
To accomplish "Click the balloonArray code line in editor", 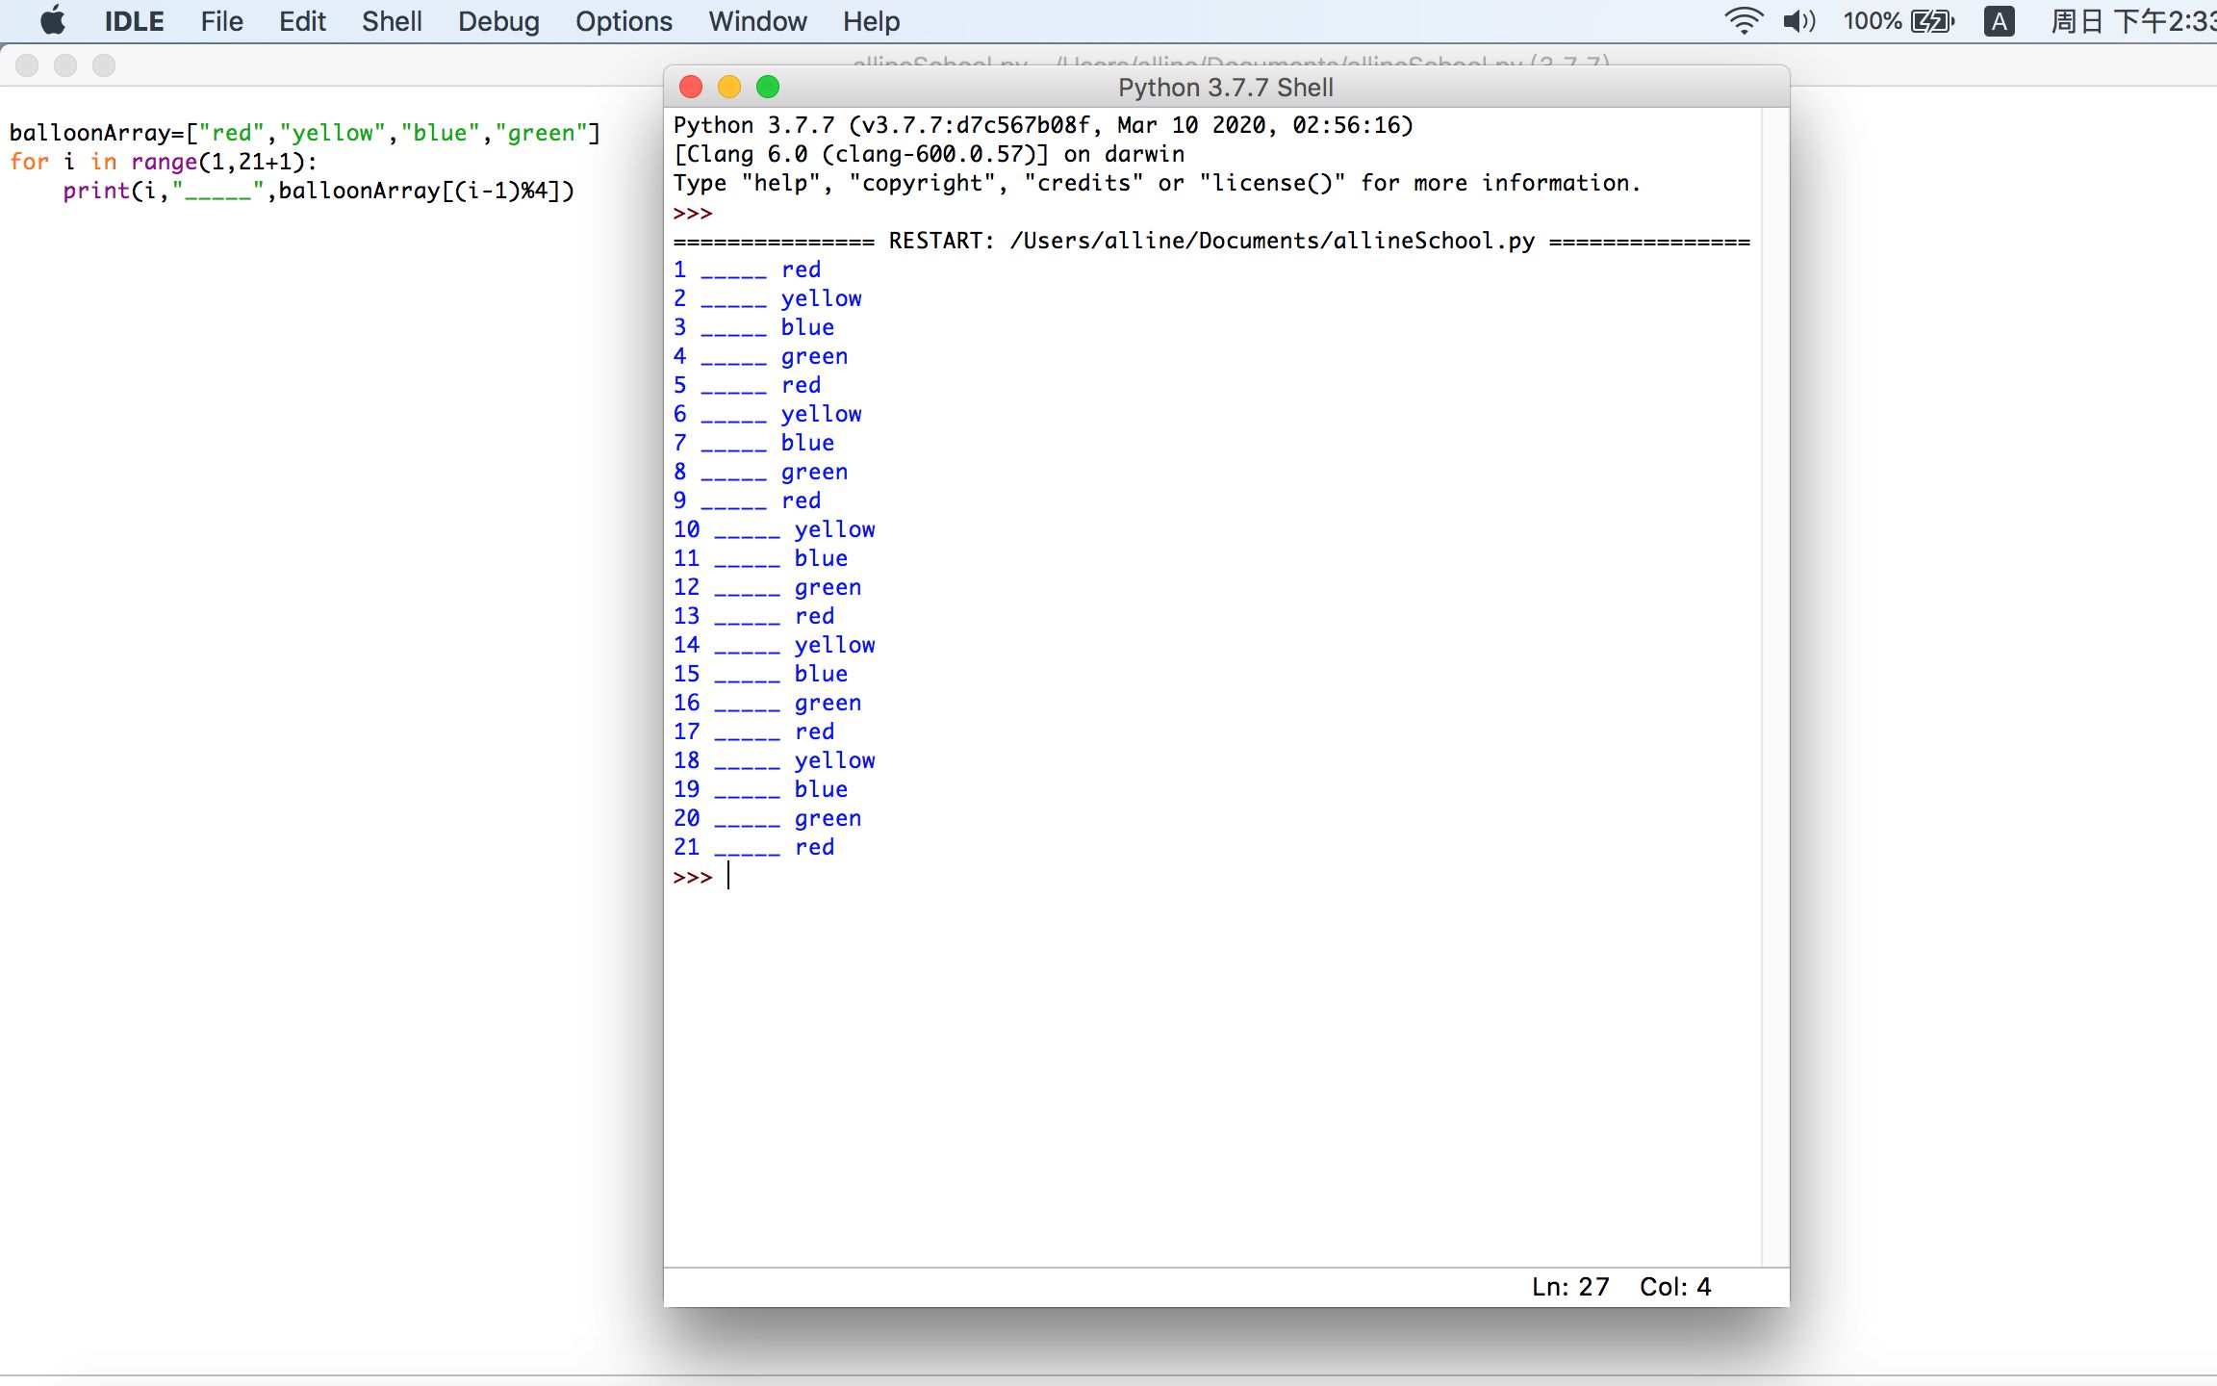I will [304, 133].
